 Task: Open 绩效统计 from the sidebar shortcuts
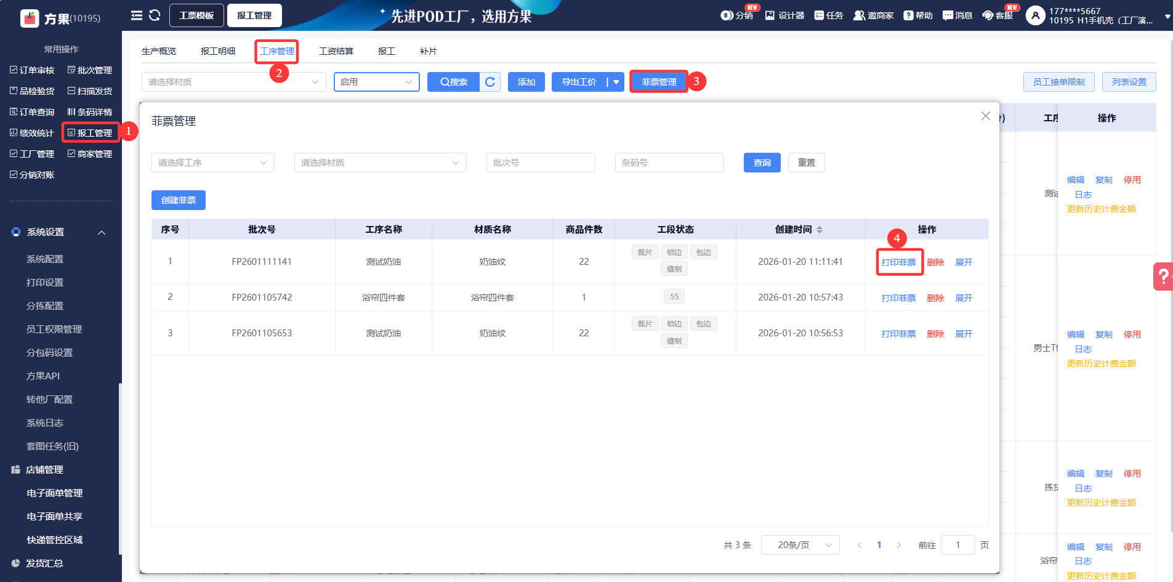click(x=32, y=133)
